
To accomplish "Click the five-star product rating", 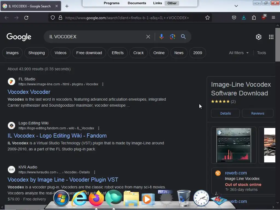I will coord(220,101).
